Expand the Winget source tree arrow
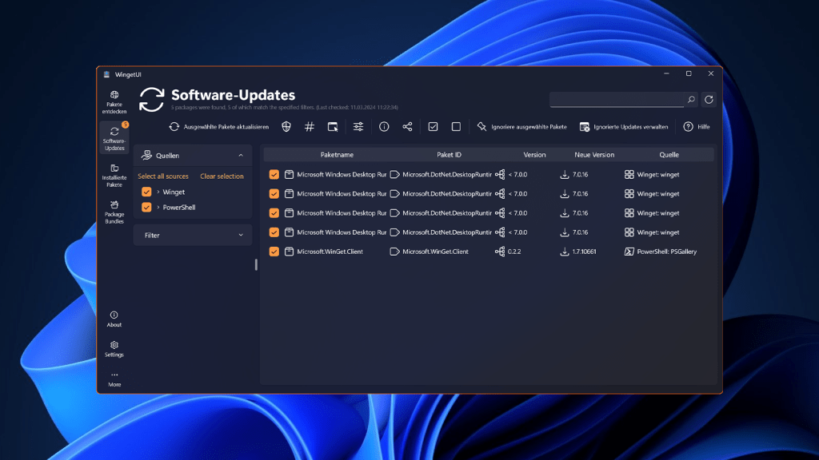This screenshot has height=460, width=819. point(158,192)
